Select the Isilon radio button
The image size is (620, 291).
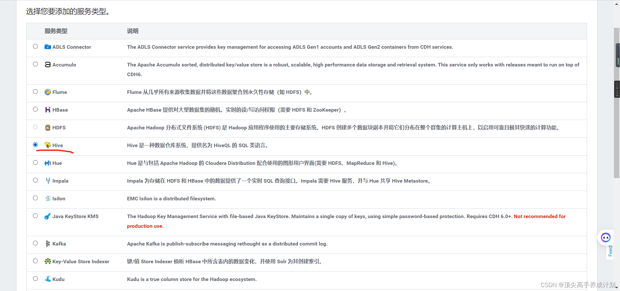(36, 198)
